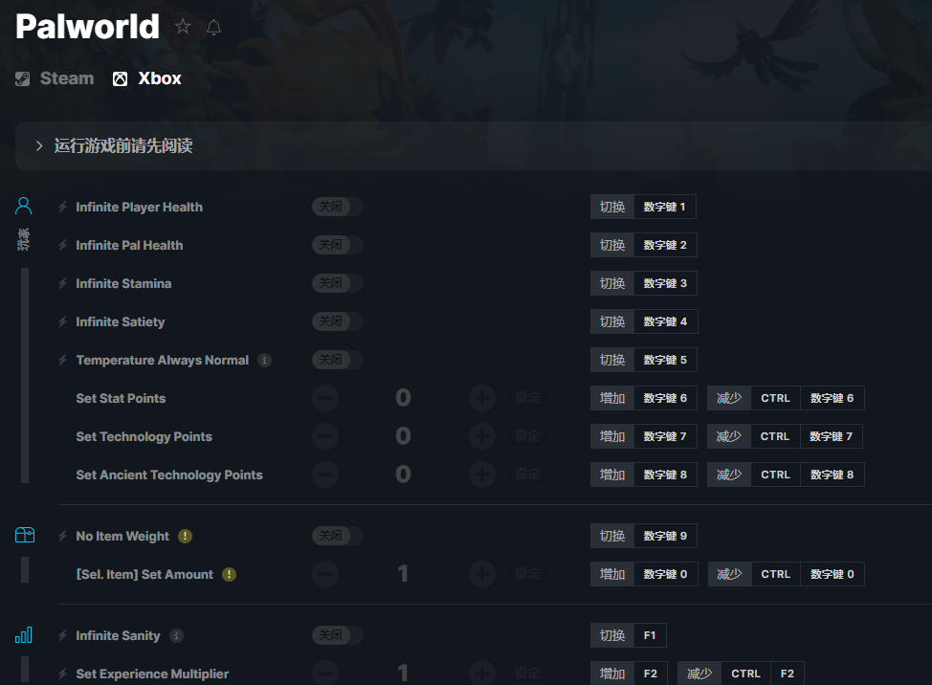932x685 pixels.
Task: Click the 增加 数字键 7 hotkey for Technology Points
Action: click(x=644, y=436)
